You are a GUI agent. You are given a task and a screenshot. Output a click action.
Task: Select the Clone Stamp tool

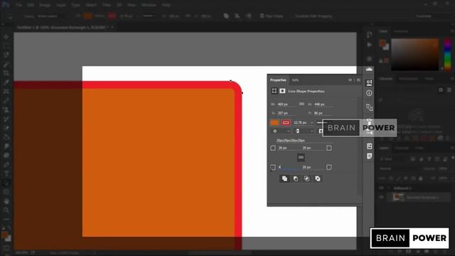pos(6,110)
